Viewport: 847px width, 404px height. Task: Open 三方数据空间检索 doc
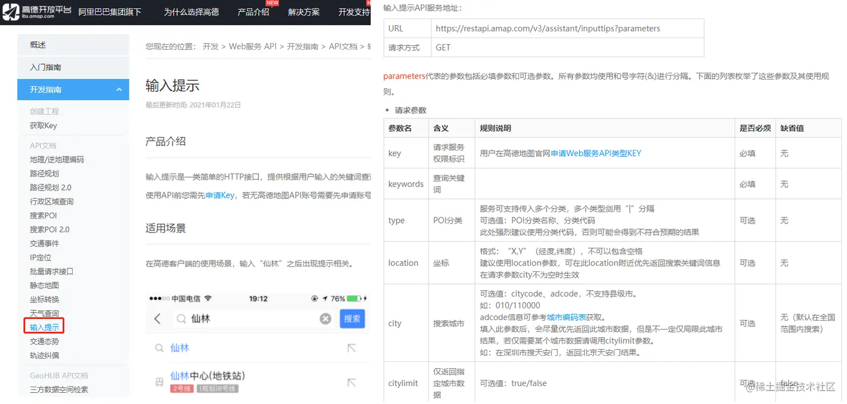pyautogui.click(x=59, y=389)
